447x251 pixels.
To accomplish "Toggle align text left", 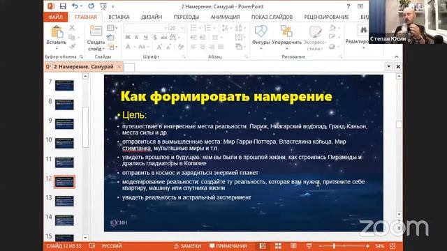I will 193,47.
